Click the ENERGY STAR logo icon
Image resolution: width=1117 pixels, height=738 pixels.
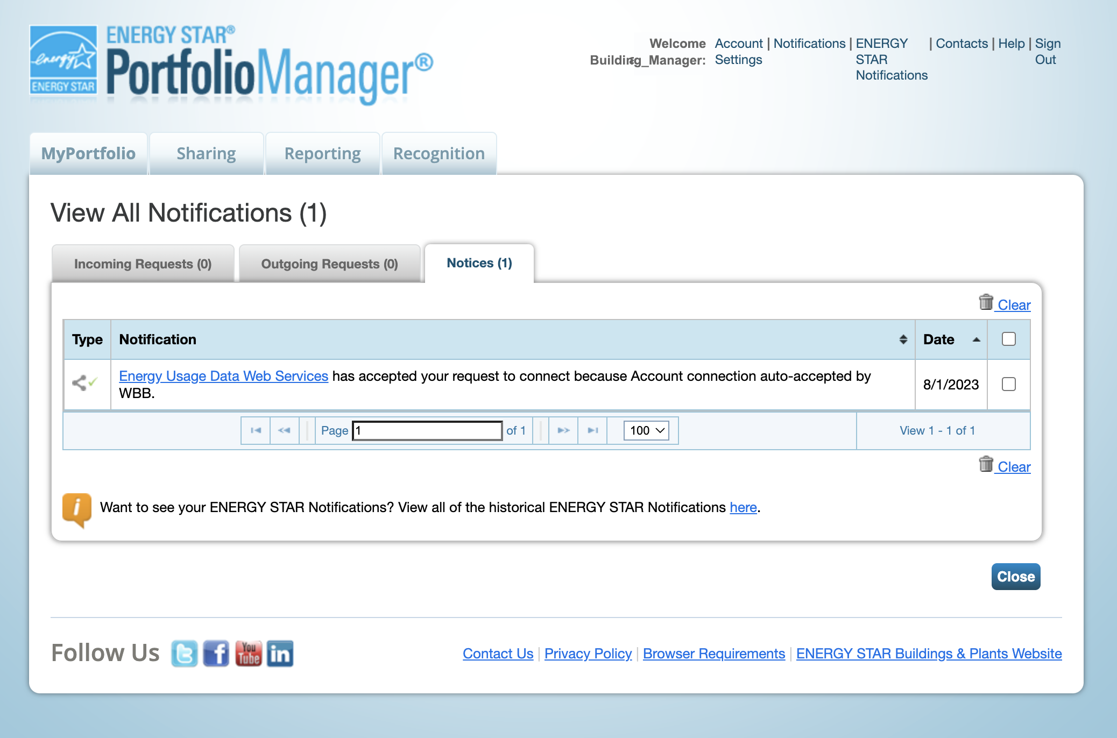[x=63, y=60]
